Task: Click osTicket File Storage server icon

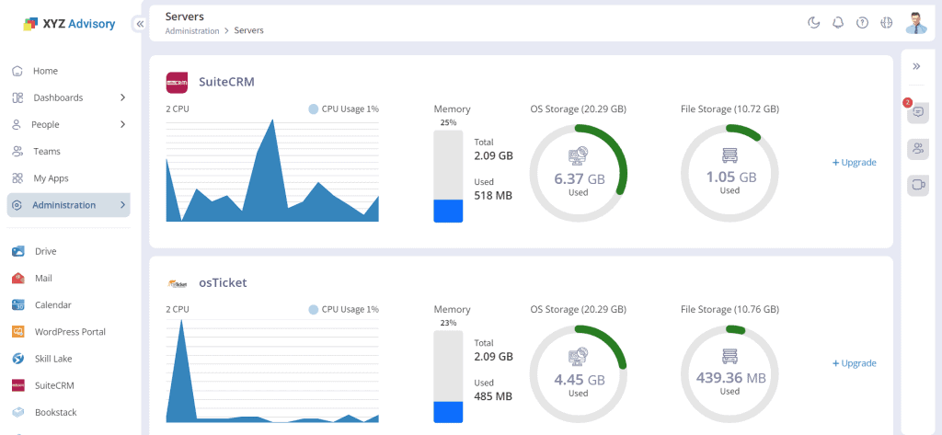Action: coord(729,357)
